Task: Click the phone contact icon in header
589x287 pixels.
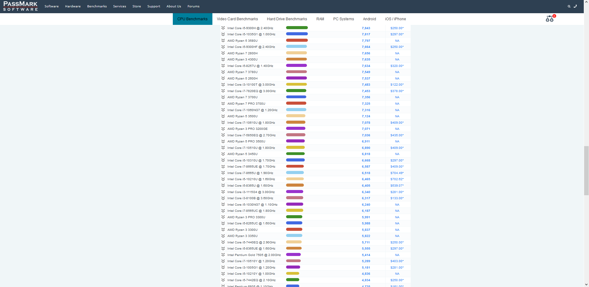Action: 575,6
